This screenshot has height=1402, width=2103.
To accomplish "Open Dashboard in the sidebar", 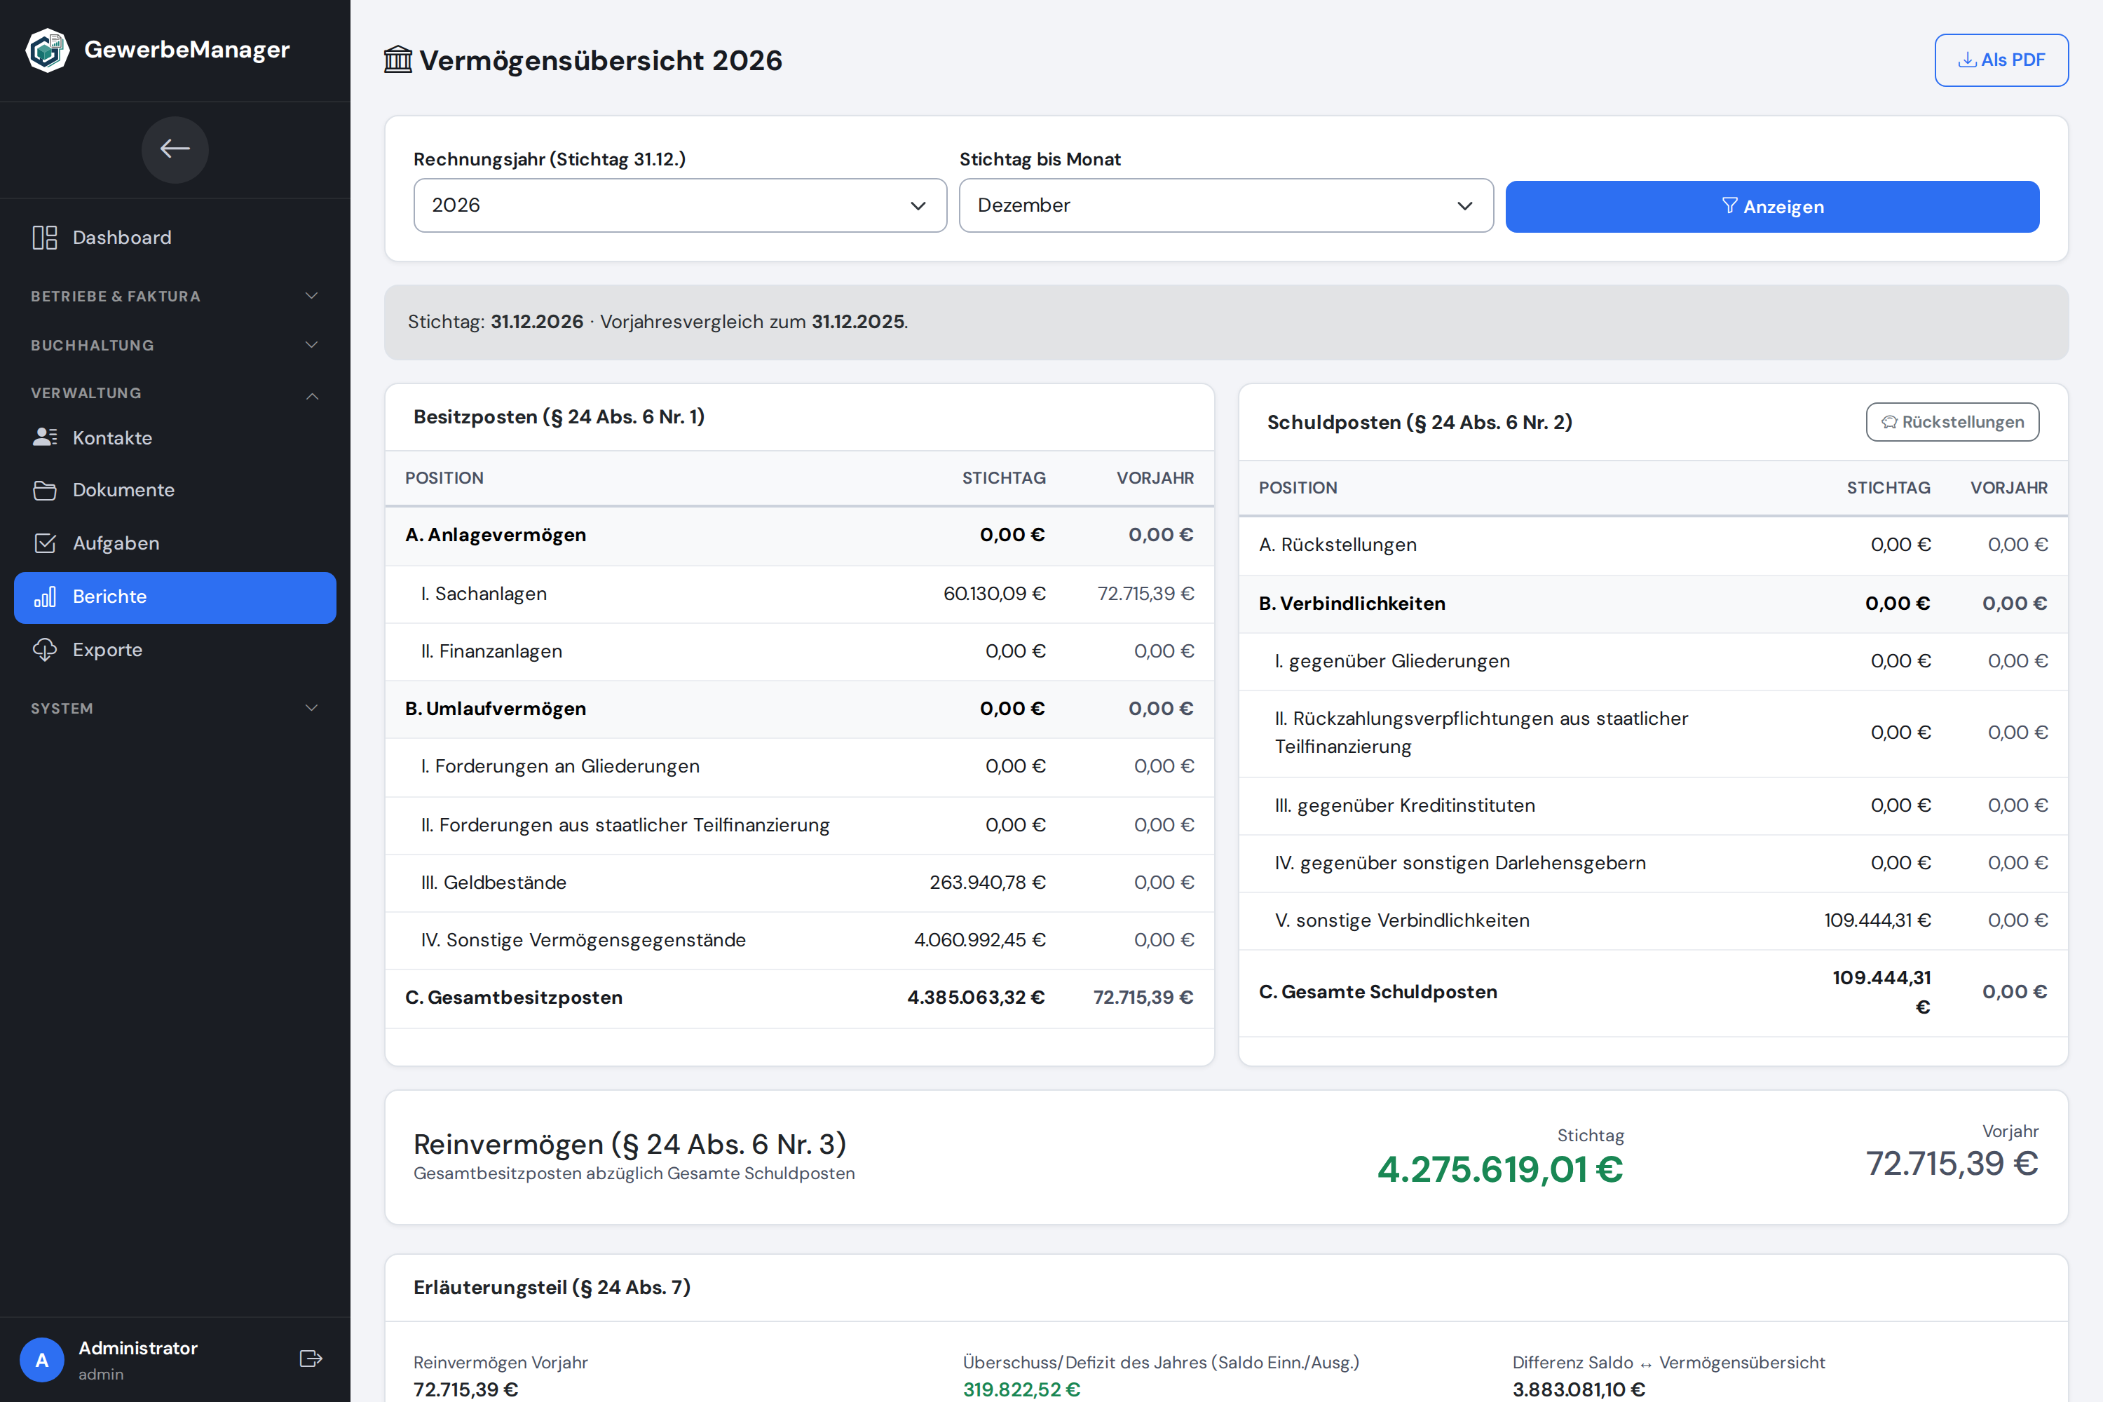I will 175,238.
